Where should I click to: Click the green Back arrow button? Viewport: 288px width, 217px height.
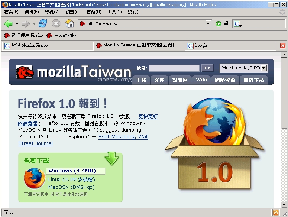[8, 24]
